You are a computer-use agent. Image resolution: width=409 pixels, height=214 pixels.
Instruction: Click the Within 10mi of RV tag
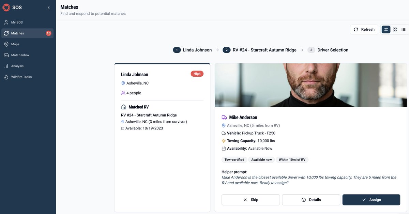292,160
